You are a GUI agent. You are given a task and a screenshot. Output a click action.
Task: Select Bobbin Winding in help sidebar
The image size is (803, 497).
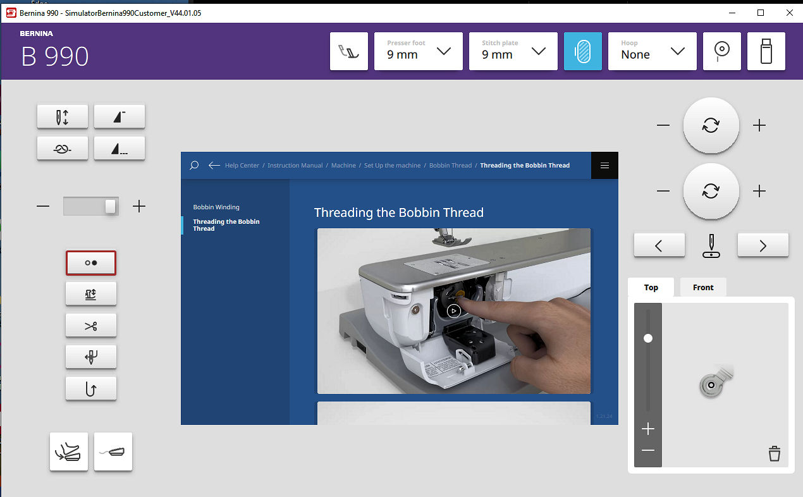tap(216, 207)
